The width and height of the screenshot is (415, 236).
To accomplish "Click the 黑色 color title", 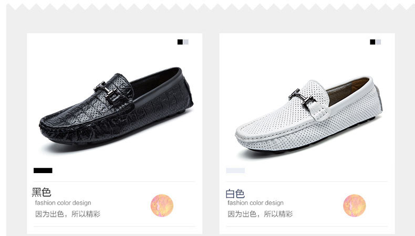I will (x=41, y=192).
